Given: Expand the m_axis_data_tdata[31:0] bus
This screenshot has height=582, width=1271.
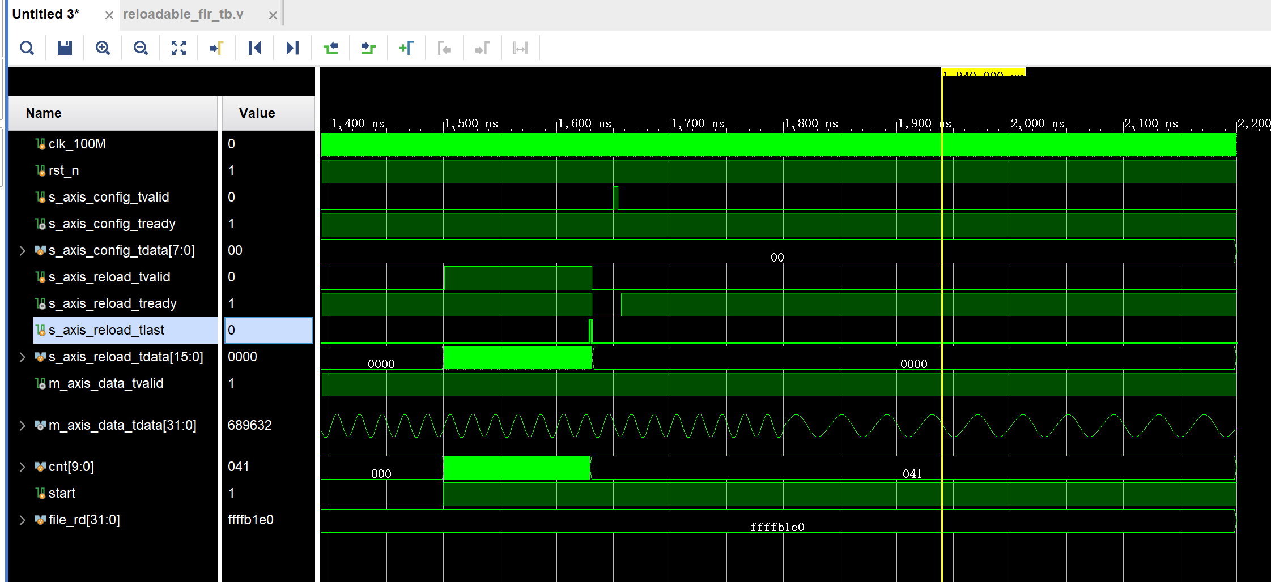Looking at the screenshot, I should [23, 425].
